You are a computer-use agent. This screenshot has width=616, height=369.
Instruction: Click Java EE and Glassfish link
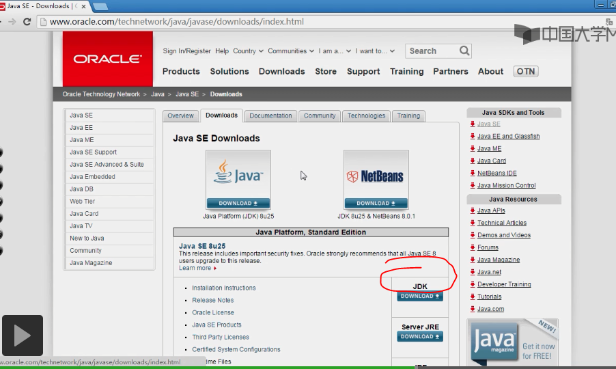508,137
